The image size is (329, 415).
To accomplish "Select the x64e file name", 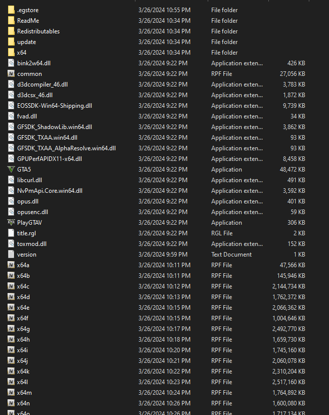I will (23, 308).
